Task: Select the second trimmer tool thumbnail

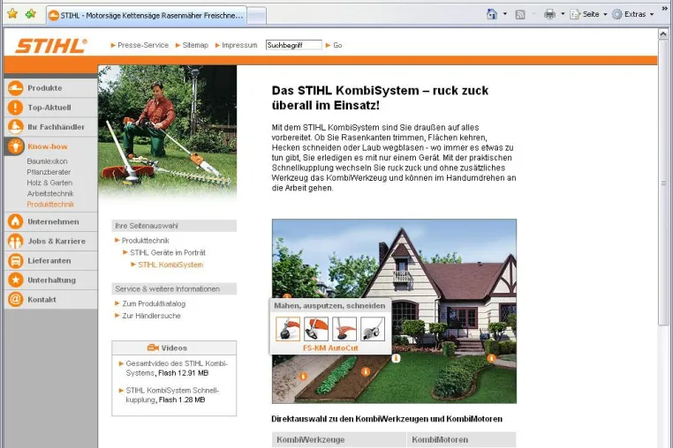Action: (316, 329)
